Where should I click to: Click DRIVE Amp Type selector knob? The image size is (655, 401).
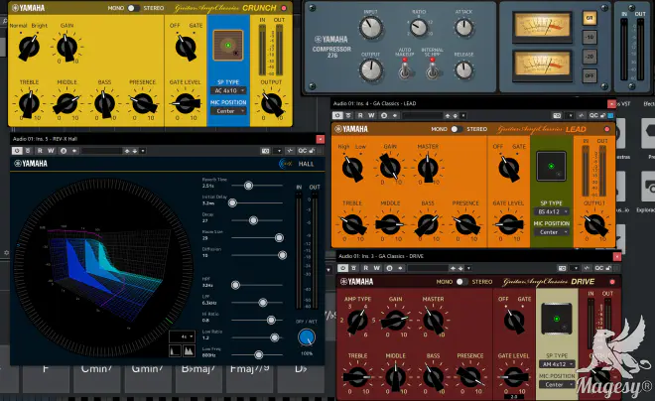click(357, 321)
